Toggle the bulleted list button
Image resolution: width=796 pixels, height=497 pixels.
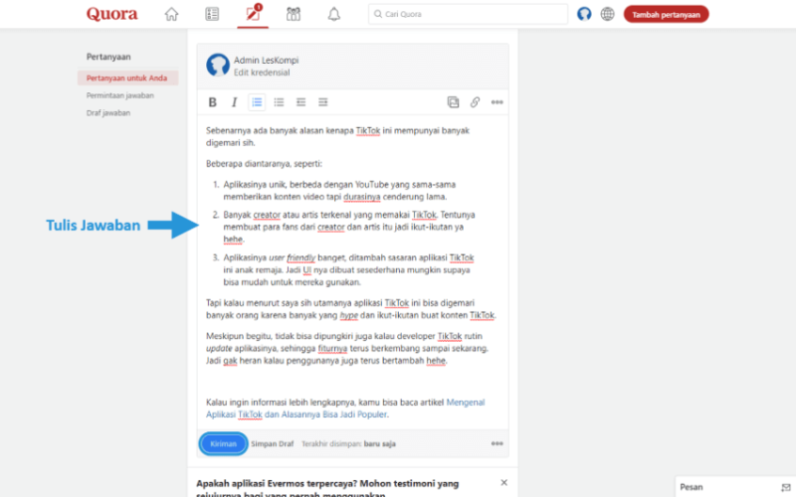click(279, 102)
